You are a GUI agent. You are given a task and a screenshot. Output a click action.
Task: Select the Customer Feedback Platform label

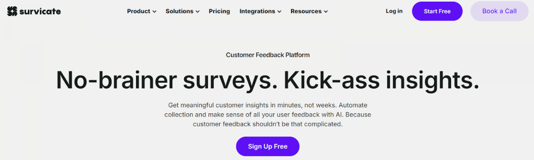pos(267,55)
